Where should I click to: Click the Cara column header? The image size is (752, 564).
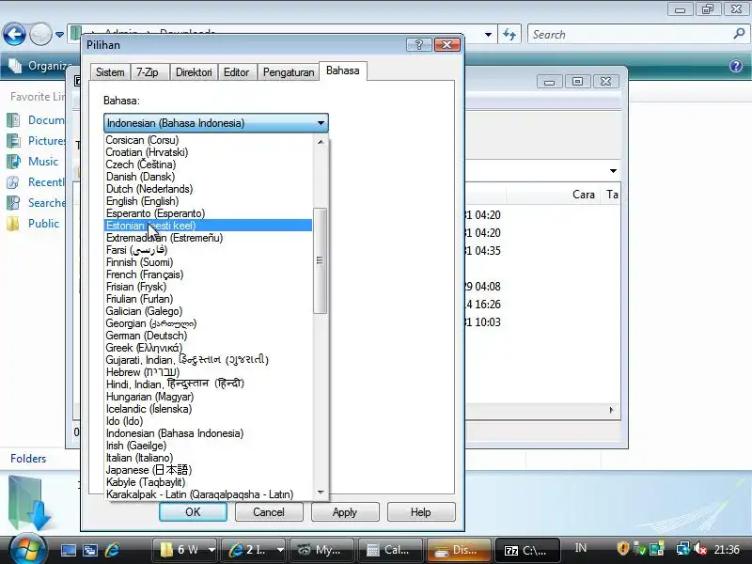click(583, 195)
